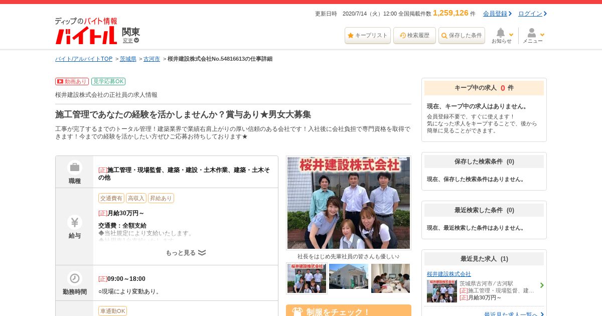
Task: Change region via 変更 dropdown
Action: point(131,41)
